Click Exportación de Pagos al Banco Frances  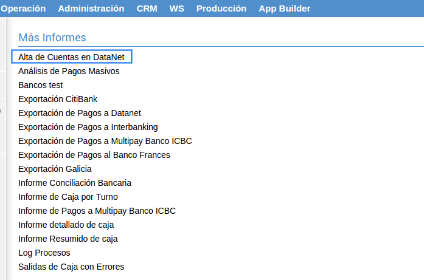94,155
